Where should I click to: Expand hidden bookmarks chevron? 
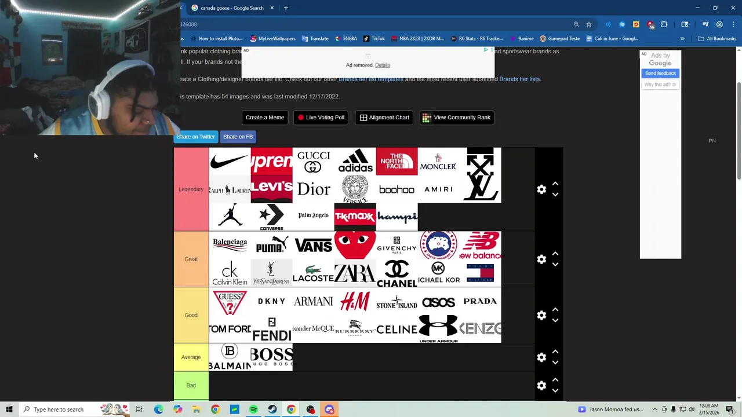[x=682, y=39]
